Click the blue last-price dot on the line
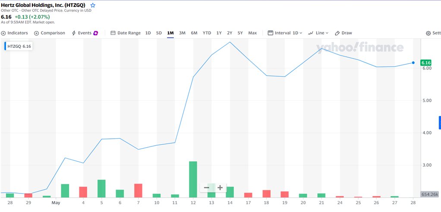 (413, 62)
